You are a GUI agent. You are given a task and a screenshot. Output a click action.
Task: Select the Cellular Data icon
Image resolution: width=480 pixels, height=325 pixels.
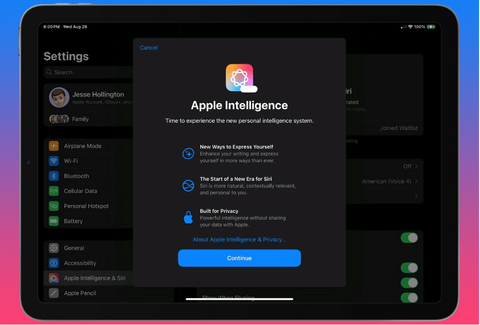[x=53, y=191]
